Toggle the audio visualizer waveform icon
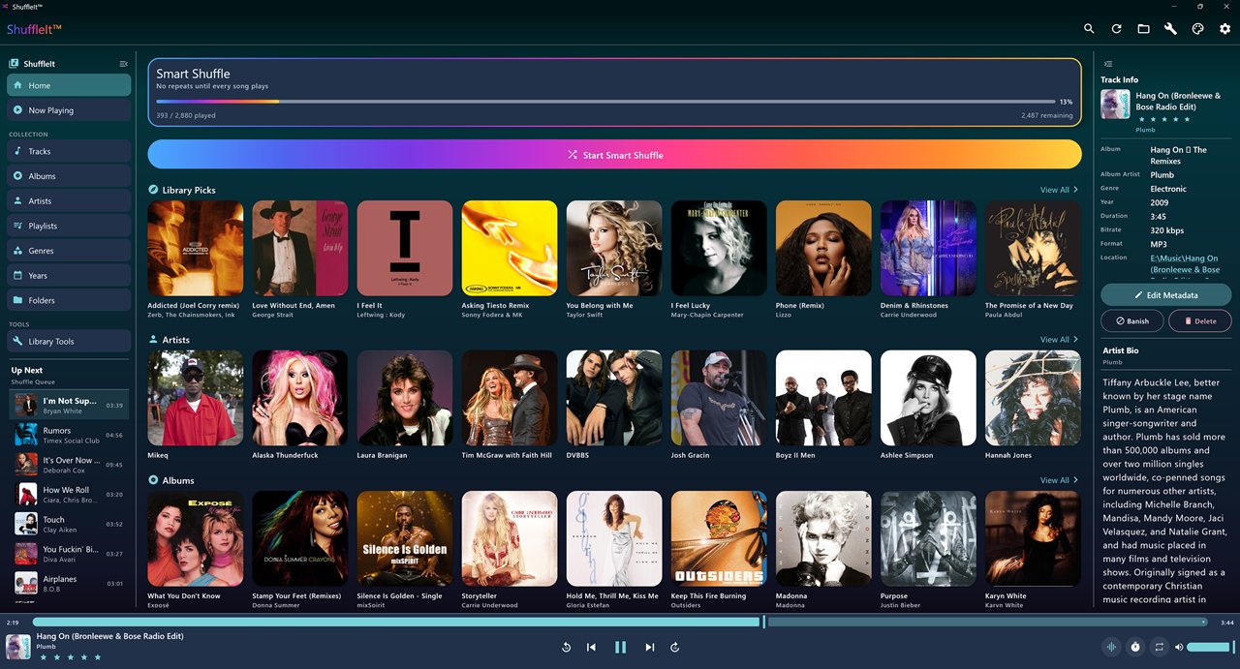 1111,647
